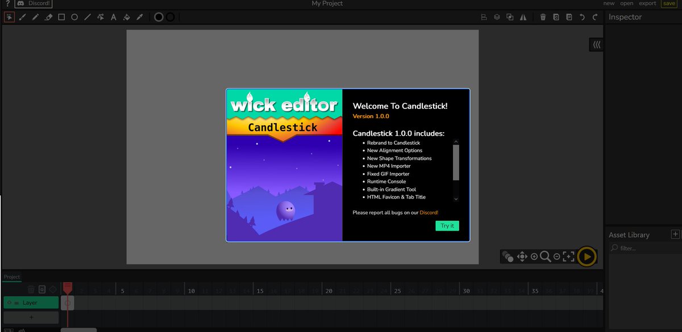Viewport: 682px width, 332px height.
Task: Click the zoom out minus icon
Action: (556, 257)
